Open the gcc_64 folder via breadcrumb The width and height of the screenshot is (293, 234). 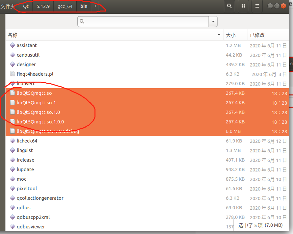(x=65, y=6)
